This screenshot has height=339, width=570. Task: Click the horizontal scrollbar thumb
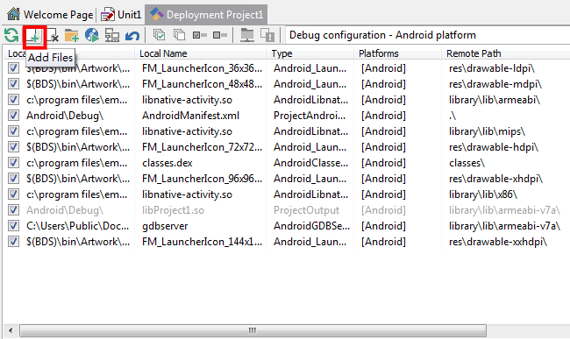click(x=253, y=330)
